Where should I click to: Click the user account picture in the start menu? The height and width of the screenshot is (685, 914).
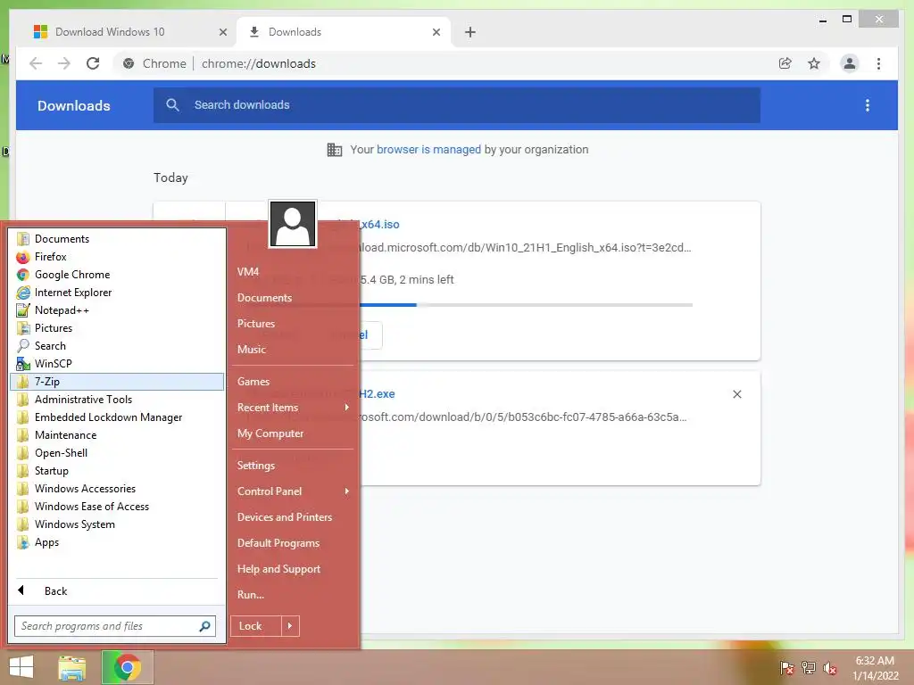[293, 224]
